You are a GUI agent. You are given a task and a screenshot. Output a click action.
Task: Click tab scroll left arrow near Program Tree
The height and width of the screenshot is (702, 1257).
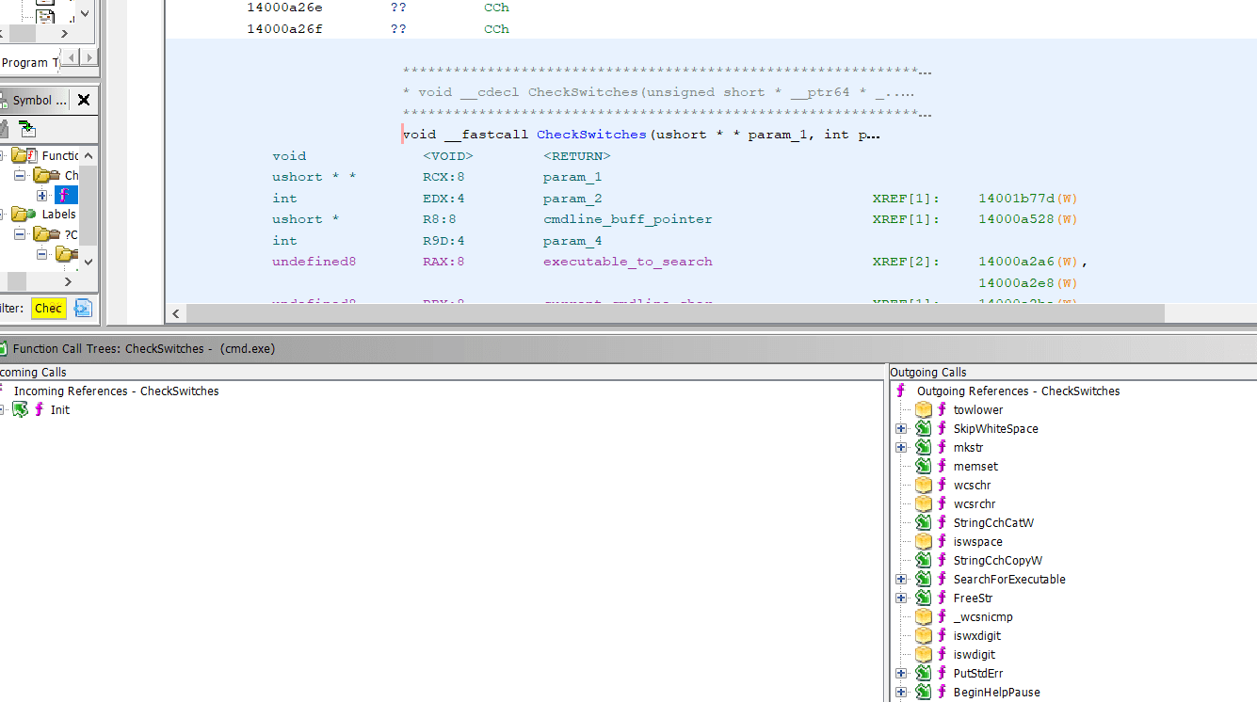pyautogui.click(x=73, y=58)
